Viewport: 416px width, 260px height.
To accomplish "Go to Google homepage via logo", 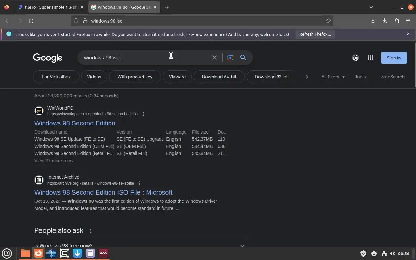I will (x=48, y=58).
